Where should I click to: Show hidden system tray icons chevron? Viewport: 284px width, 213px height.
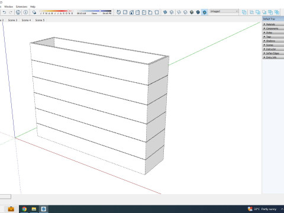click(x=282, y=209)
